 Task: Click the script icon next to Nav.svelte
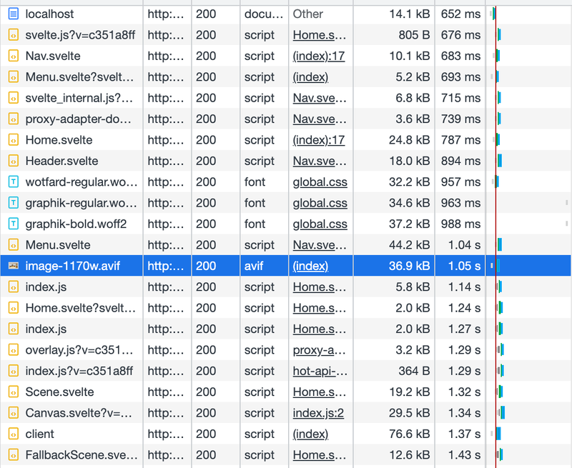14,56
